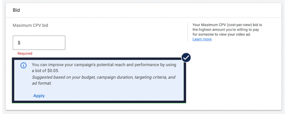
Task: Click the red Required error text
Action: 25,53
